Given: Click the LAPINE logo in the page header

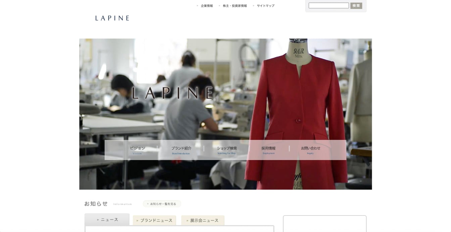Looking at the screenshot, I should pos(112,18).
